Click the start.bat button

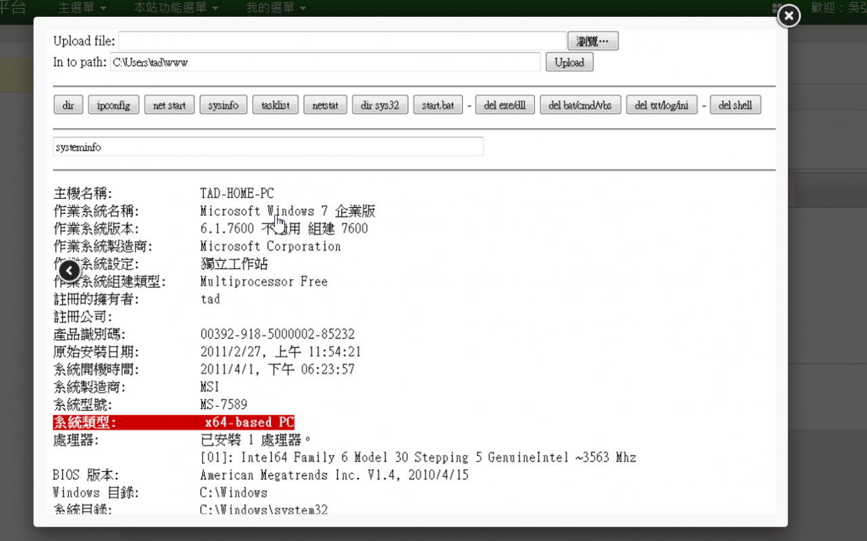pos(438,105)
